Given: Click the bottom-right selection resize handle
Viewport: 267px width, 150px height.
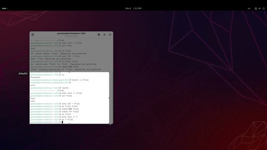Looking at the screenshot, I should tap(109, 124).
